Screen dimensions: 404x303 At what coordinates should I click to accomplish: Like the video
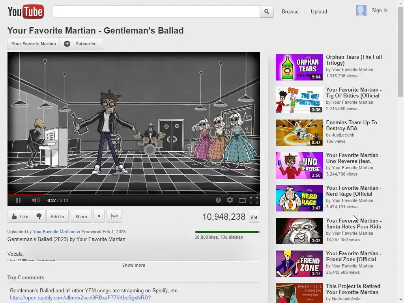coord(20,217)
